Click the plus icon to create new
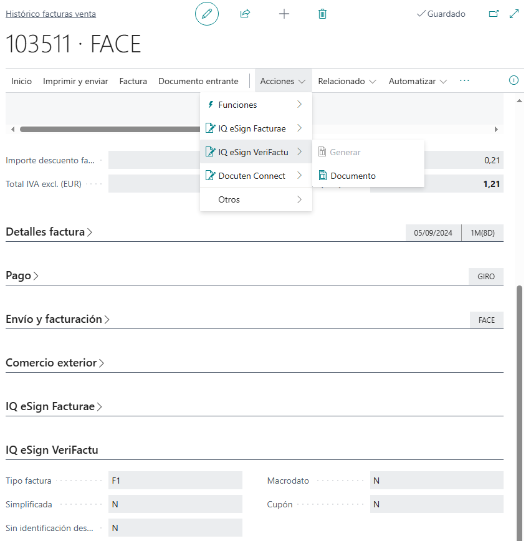This screenshot has height=541, width=526. tap(284, 14)
